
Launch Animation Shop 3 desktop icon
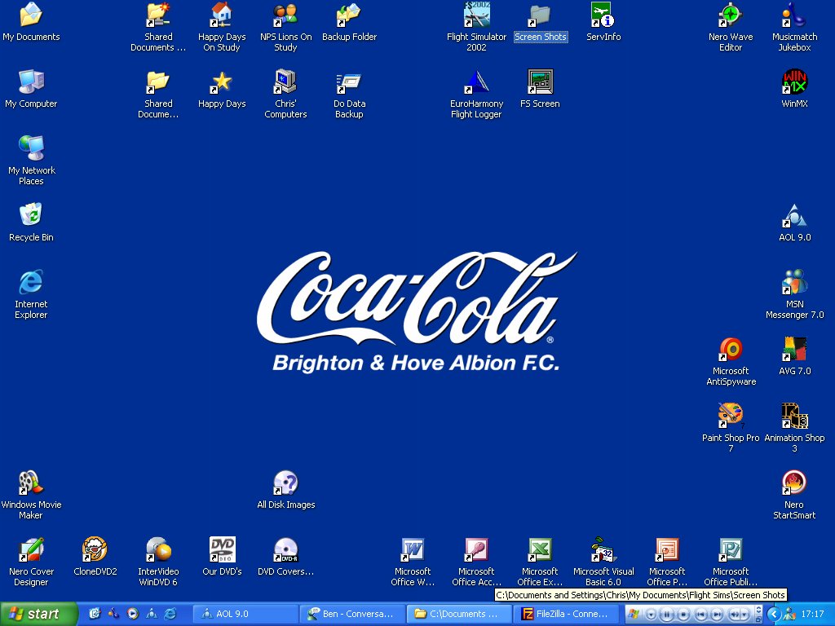[x=794, y=428]
